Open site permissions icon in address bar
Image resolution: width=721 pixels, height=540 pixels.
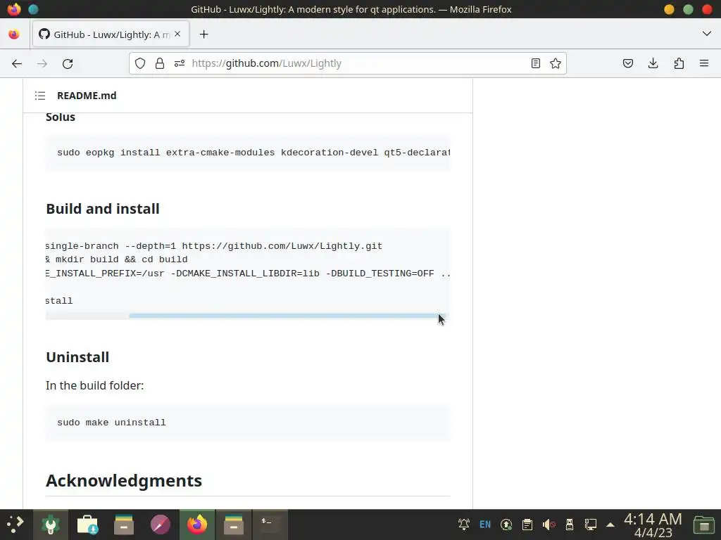pyautogui.click(x=180, y=63)
